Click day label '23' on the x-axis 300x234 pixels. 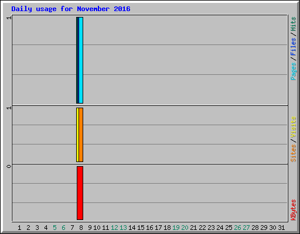pyautogui.click(x=211, y=228)
